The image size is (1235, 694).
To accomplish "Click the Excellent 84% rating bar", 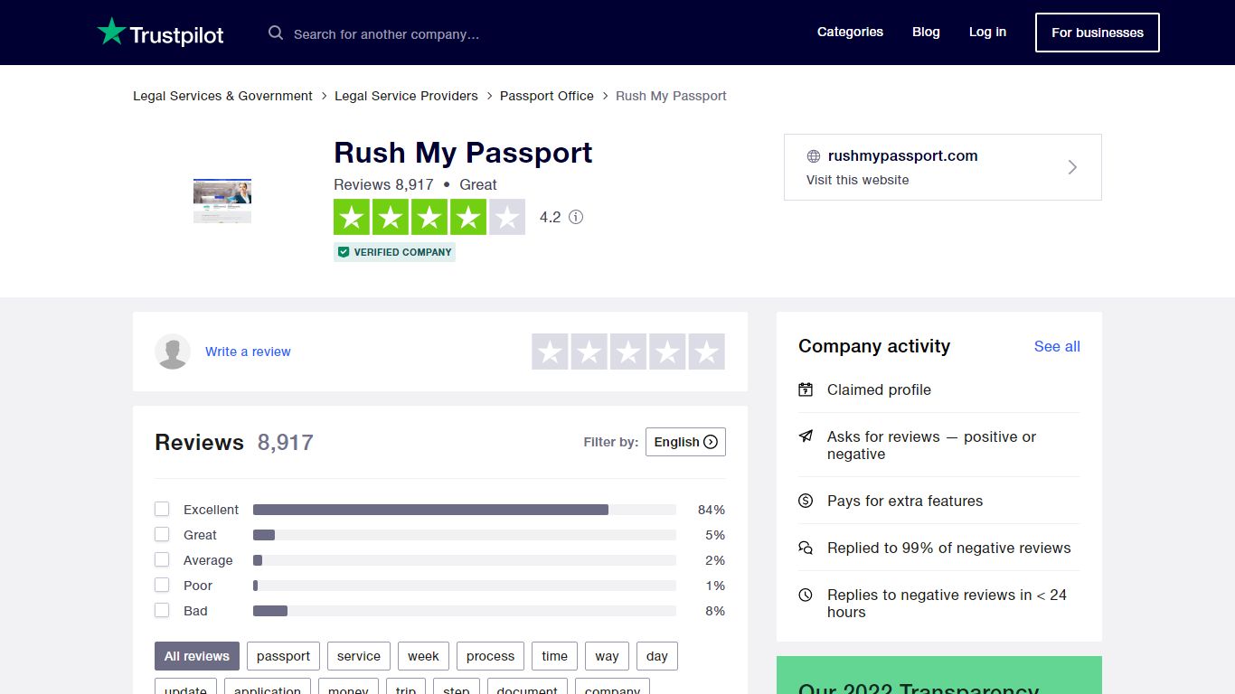I will click(x=465, y=510).
